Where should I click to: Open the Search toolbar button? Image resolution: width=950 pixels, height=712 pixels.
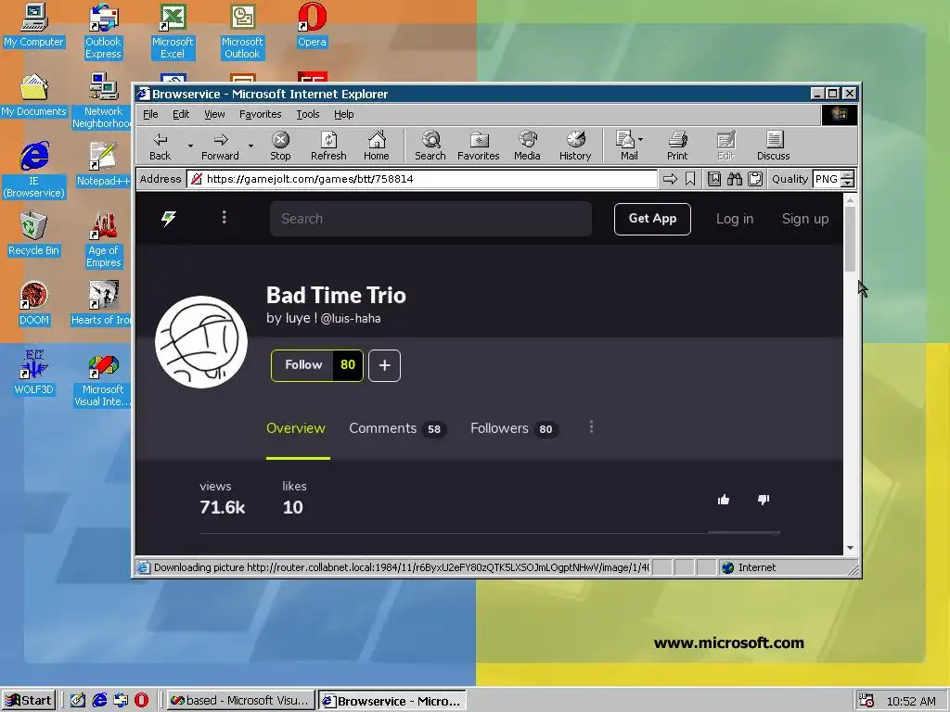[x=430, y=146]
